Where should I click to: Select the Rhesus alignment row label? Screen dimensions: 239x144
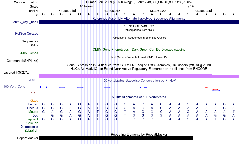click(33, 108)
